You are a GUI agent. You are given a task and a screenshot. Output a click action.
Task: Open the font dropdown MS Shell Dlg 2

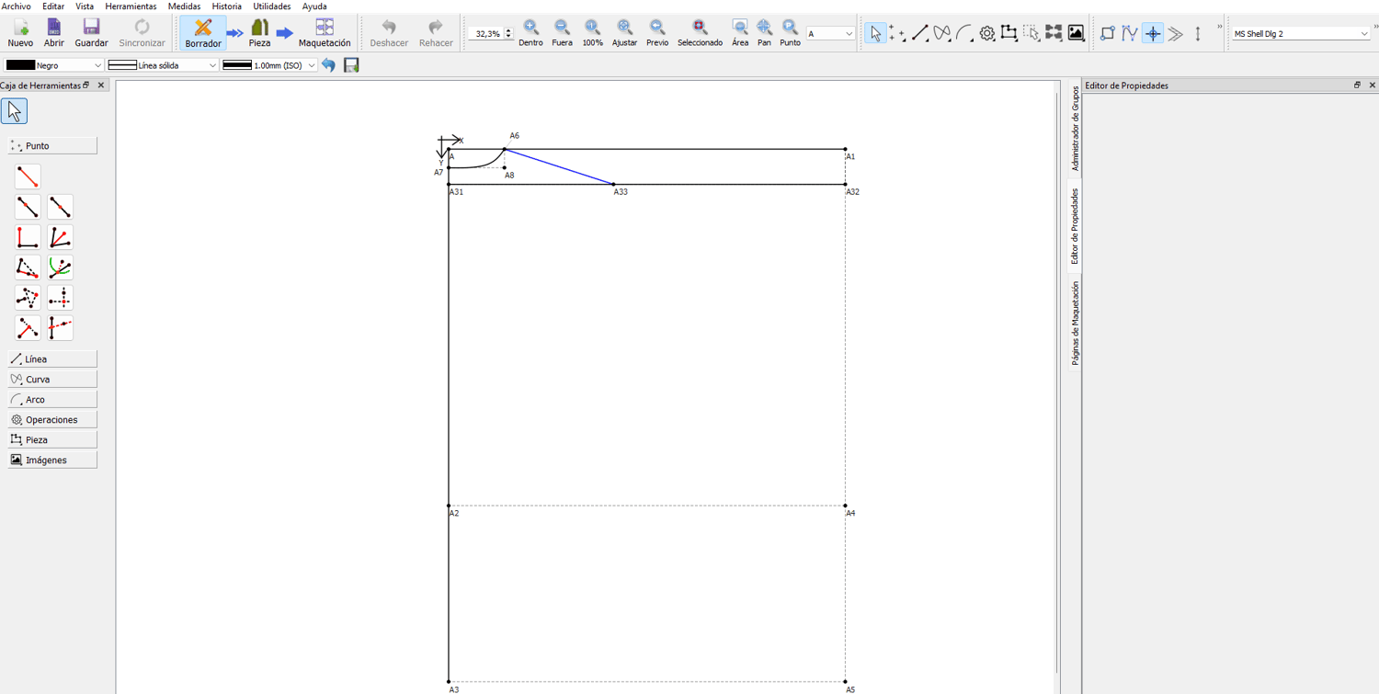1301,34
